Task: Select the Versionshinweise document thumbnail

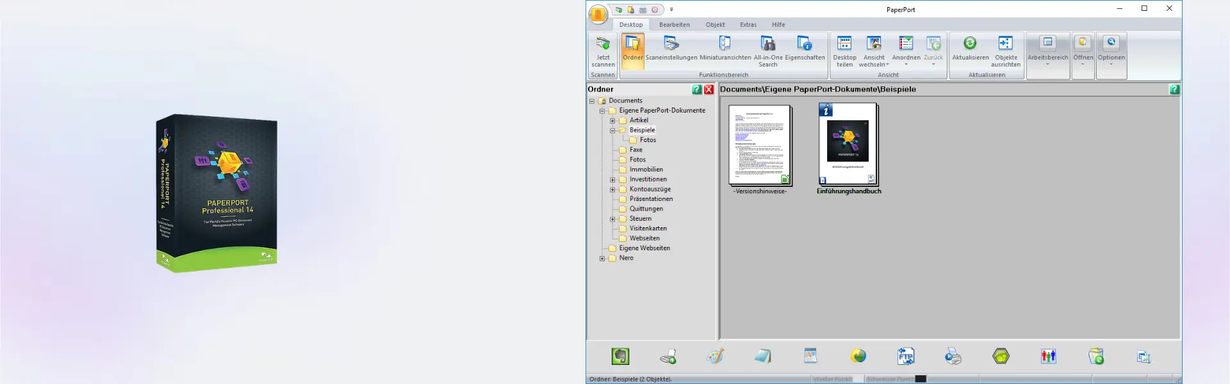Action: [x=760, y=145]
